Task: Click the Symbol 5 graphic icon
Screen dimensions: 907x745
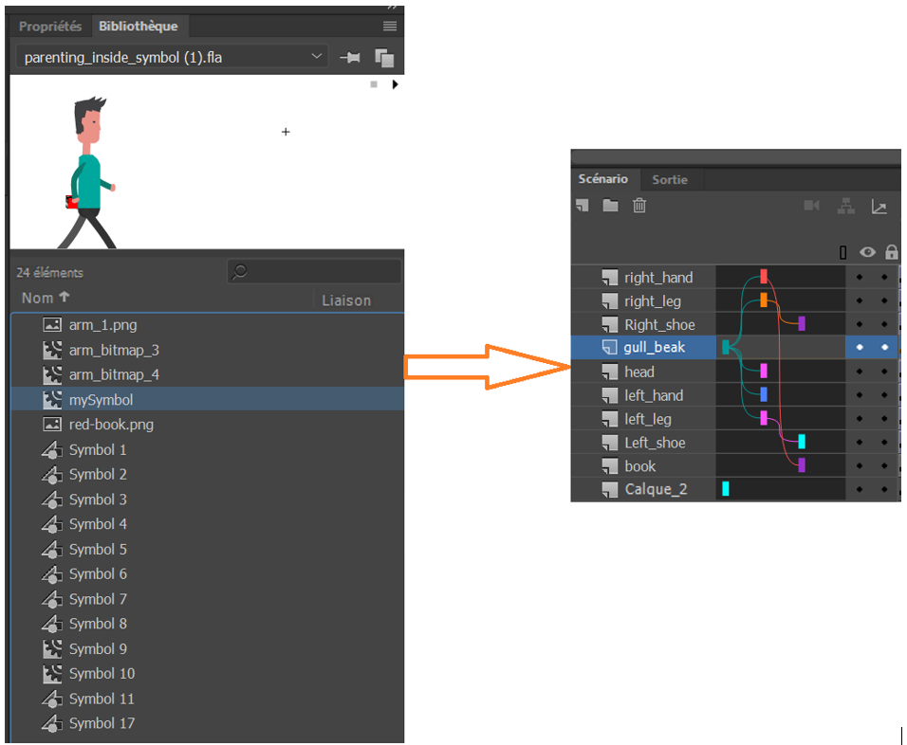Action: tap(52, 549)
